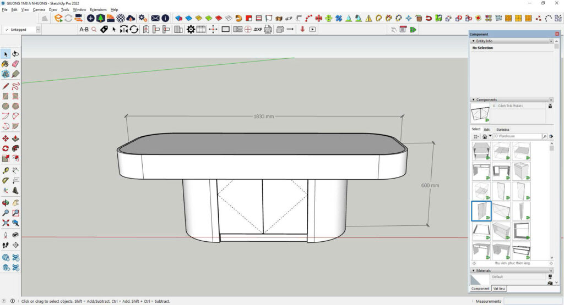Open the home navigation dropdown arrow

(490, 136)
